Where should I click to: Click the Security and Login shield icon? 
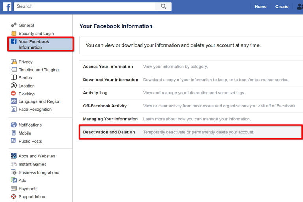(x=14, y=34)
